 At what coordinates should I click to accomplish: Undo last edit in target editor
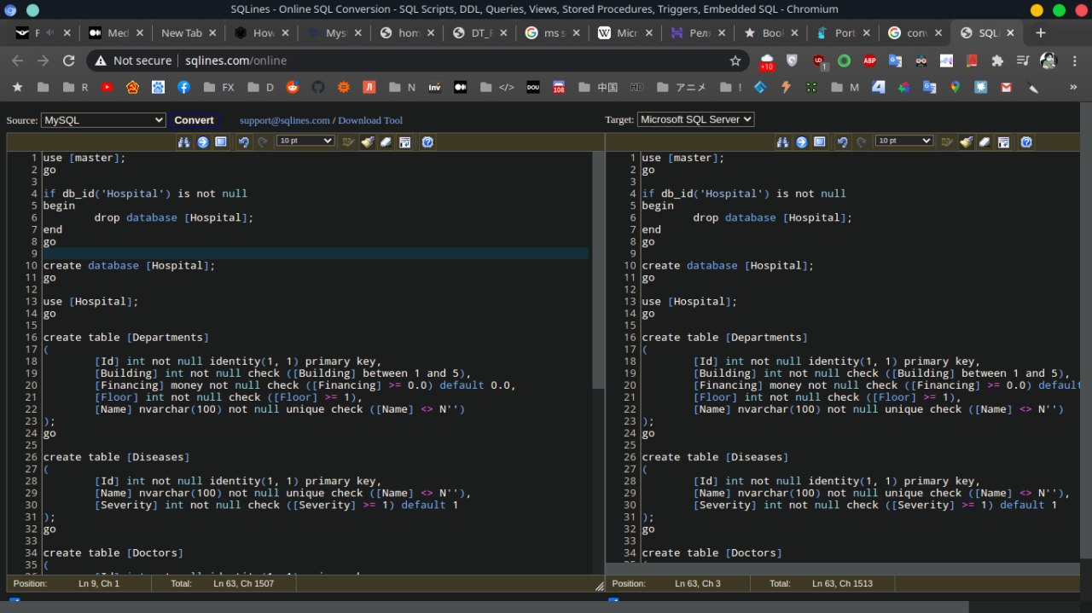point(842,142)
